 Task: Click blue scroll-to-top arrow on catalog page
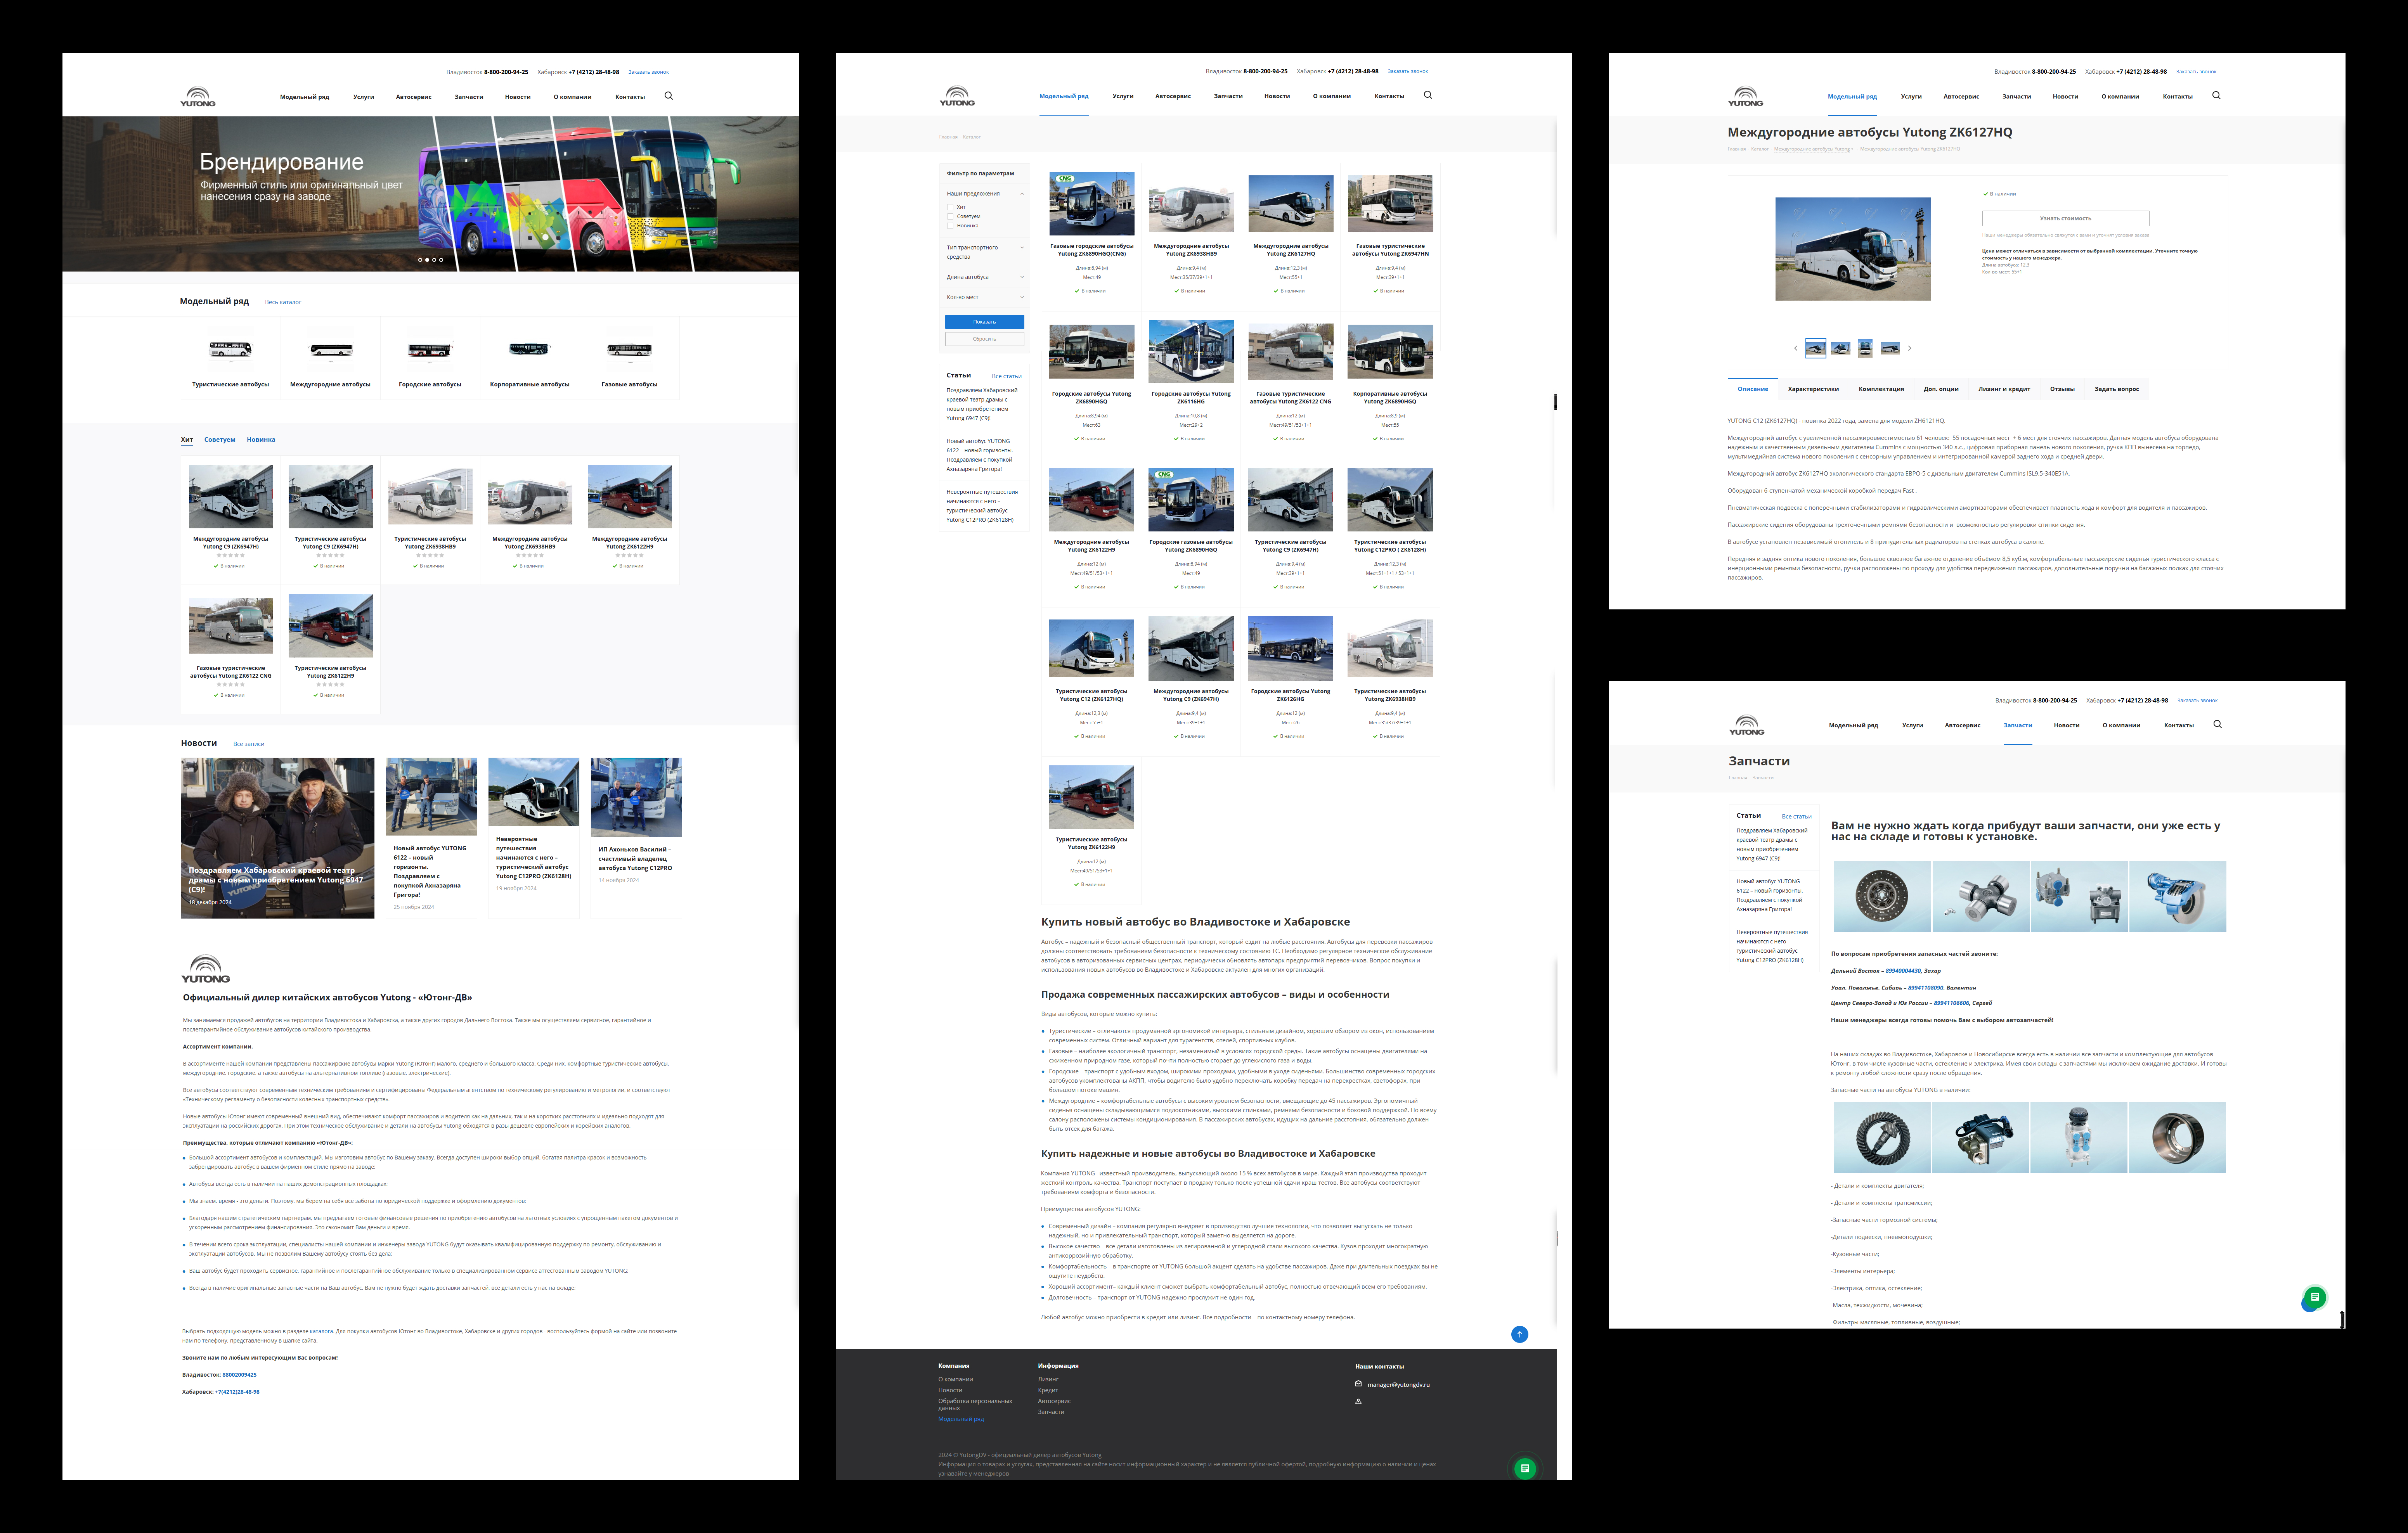pos(1519,1334)
